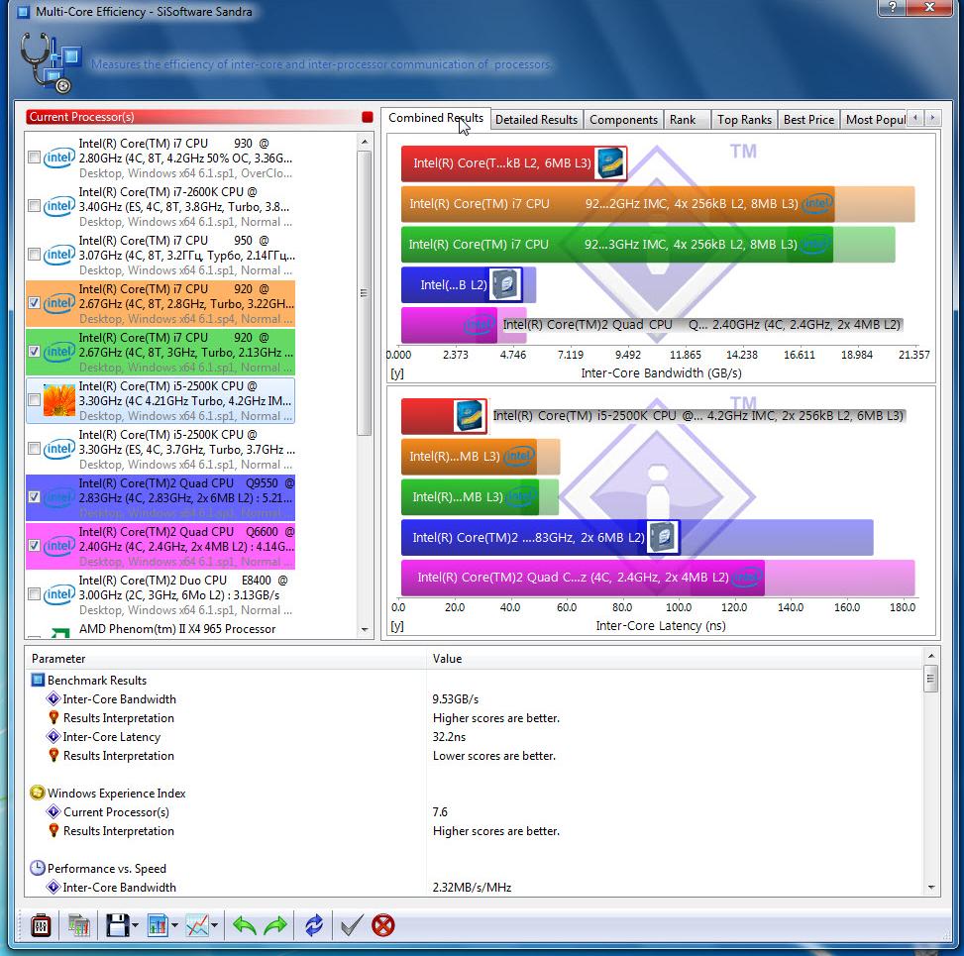Check the Core i7-2600K checkbox

(x=35, y=206)
